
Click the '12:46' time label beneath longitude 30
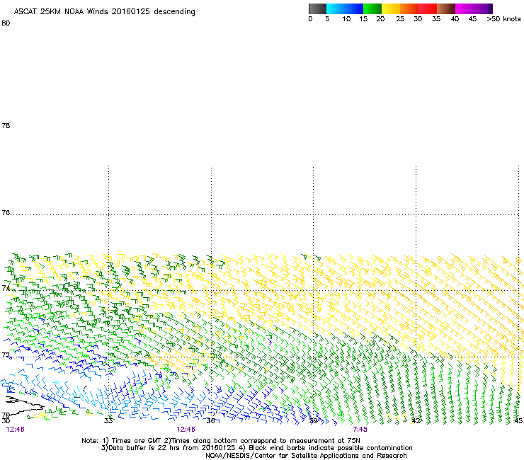tap(15, 430)
